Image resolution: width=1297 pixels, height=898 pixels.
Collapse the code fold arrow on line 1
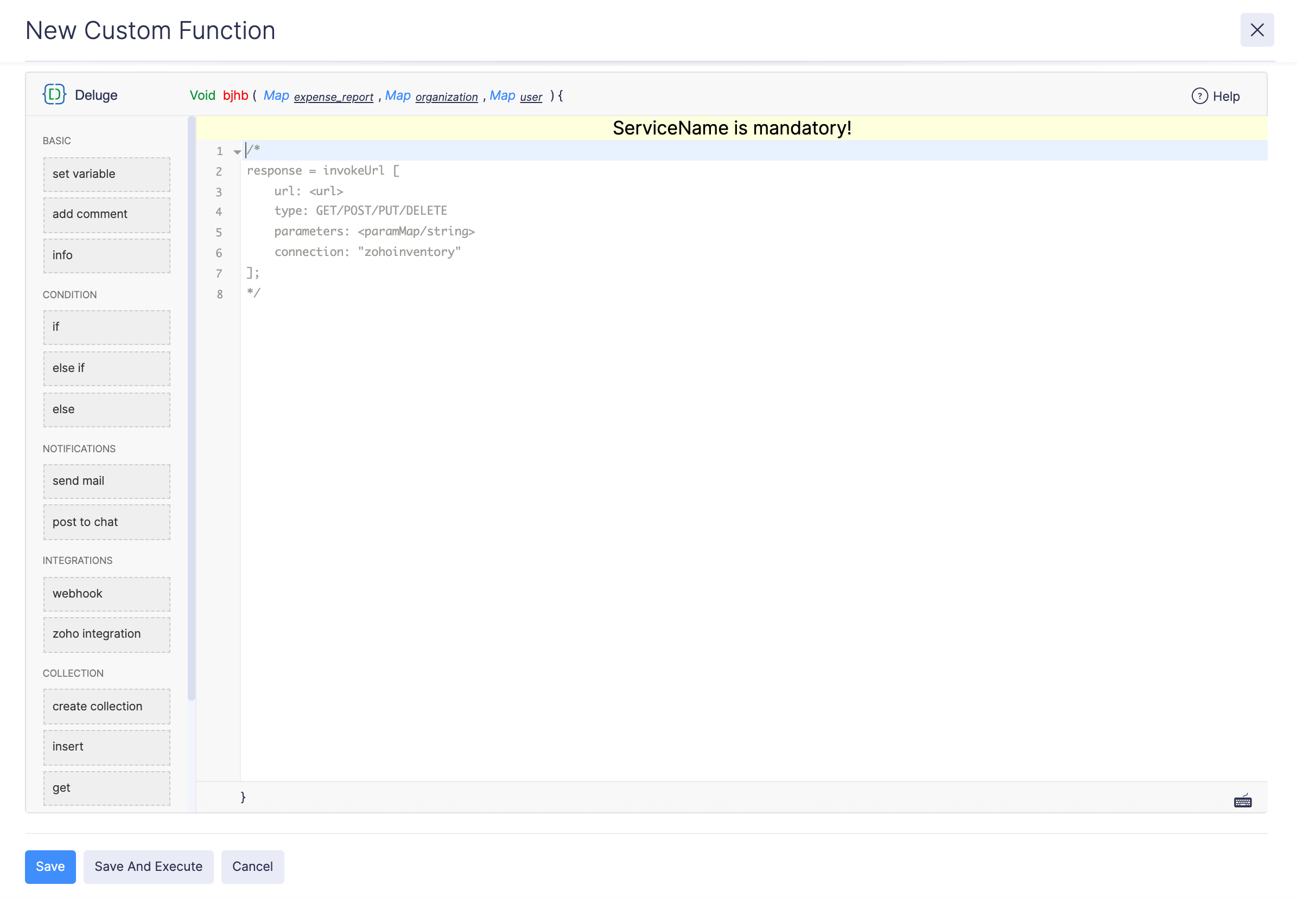point(237,152)
